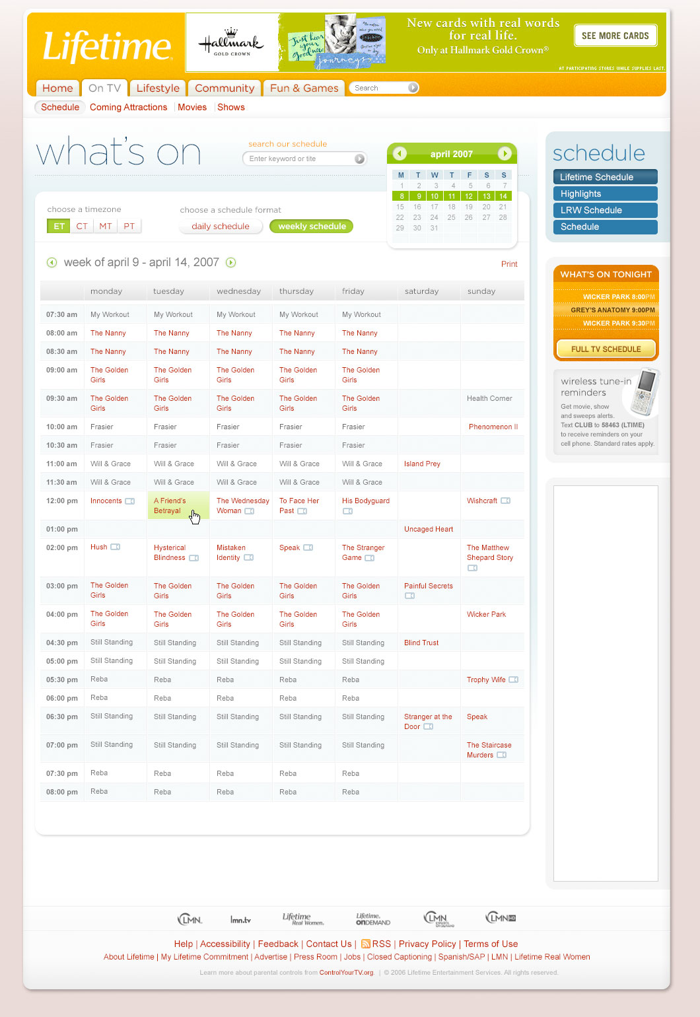
Task: Click video icon beside Trophy Wife
Action: [x=513, y=680]
